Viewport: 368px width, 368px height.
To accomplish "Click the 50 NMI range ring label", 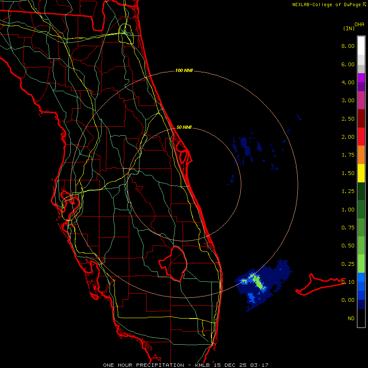I will (x=184, y=127).
